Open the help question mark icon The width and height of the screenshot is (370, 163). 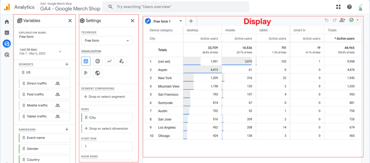pos(349,7)
